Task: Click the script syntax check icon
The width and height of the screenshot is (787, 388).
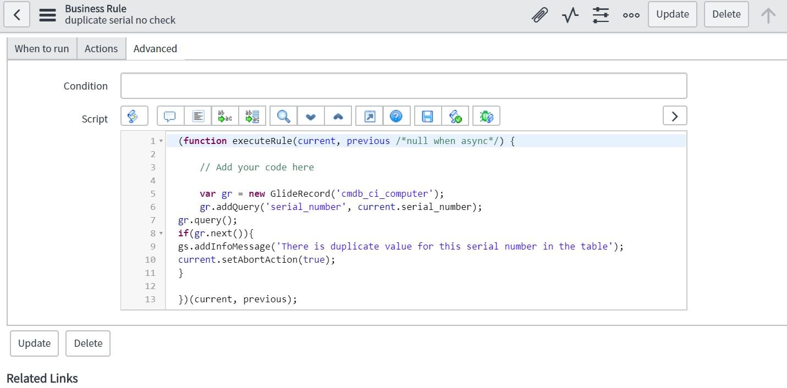Action: [455, 116]
